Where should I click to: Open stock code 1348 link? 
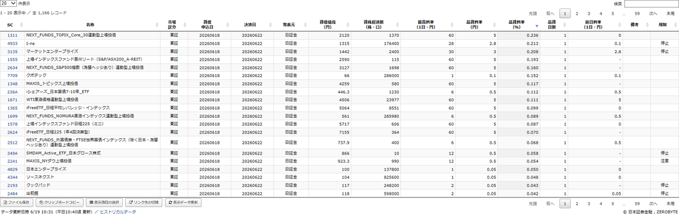tap(12, 83)
